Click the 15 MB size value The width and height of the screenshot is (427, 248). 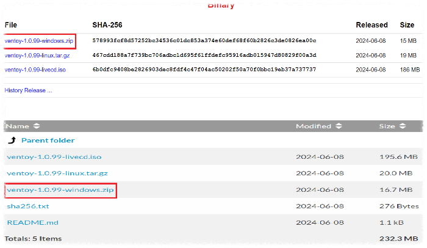pos(408,41)
